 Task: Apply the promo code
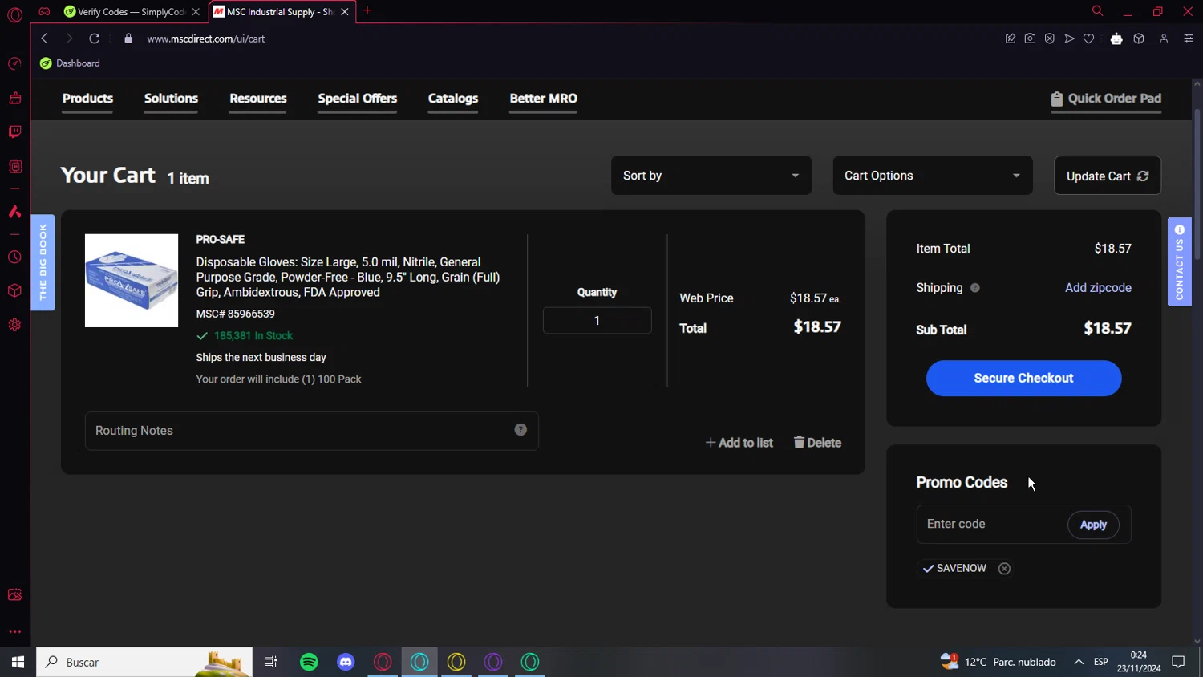[1093, 525]
